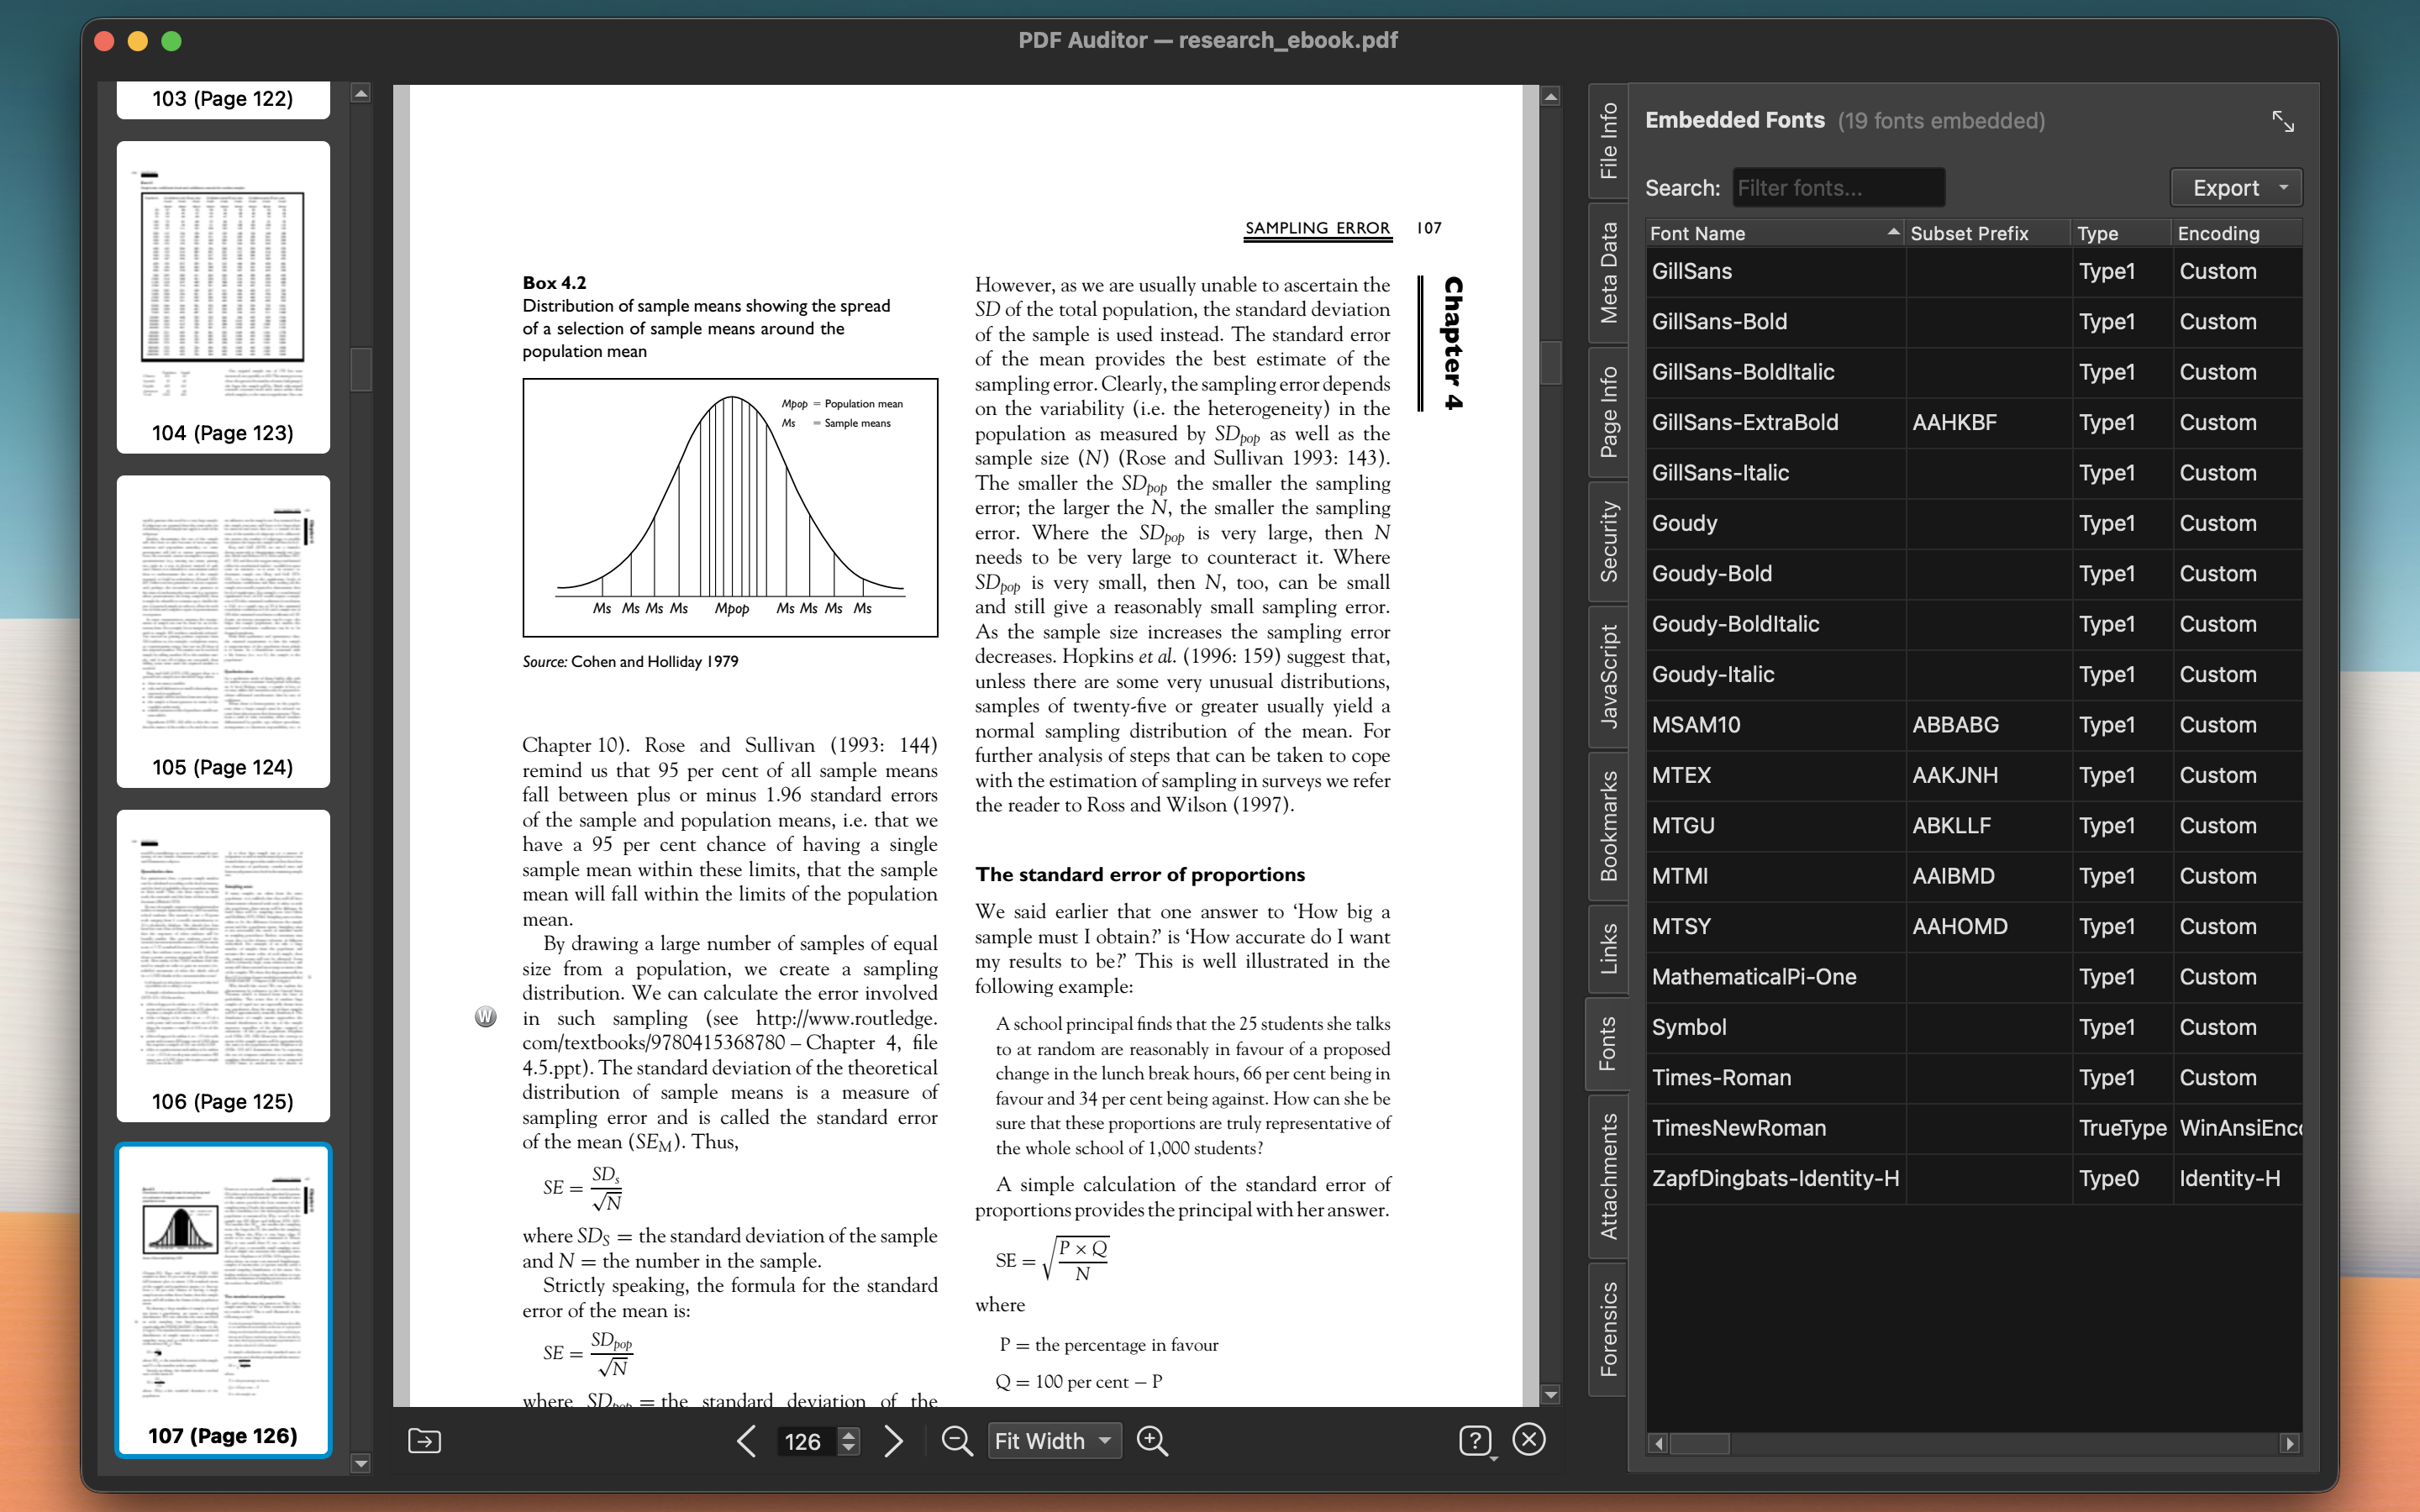Go to the next page with the arrow icon
Screen dimensions: 2420x1512
click(x=892, y=1441)
